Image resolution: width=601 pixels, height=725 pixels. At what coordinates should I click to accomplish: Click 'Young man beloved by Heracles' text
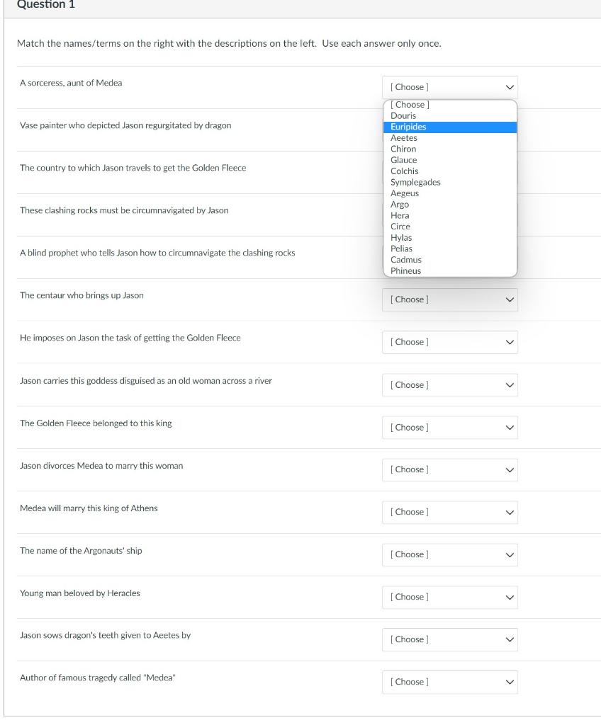79,593
